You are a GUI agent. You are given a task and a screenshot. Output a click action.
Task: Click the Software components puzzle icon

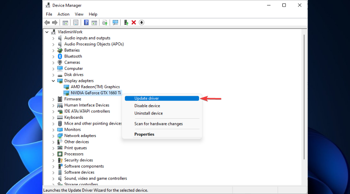60,166
